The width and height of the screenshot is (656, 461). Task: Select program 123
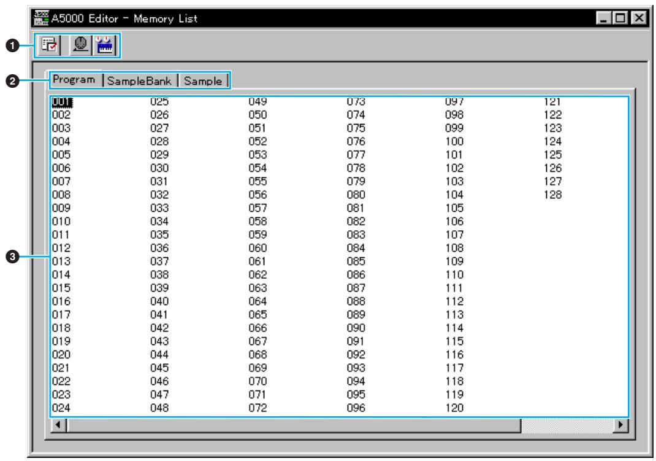point(552,128)
